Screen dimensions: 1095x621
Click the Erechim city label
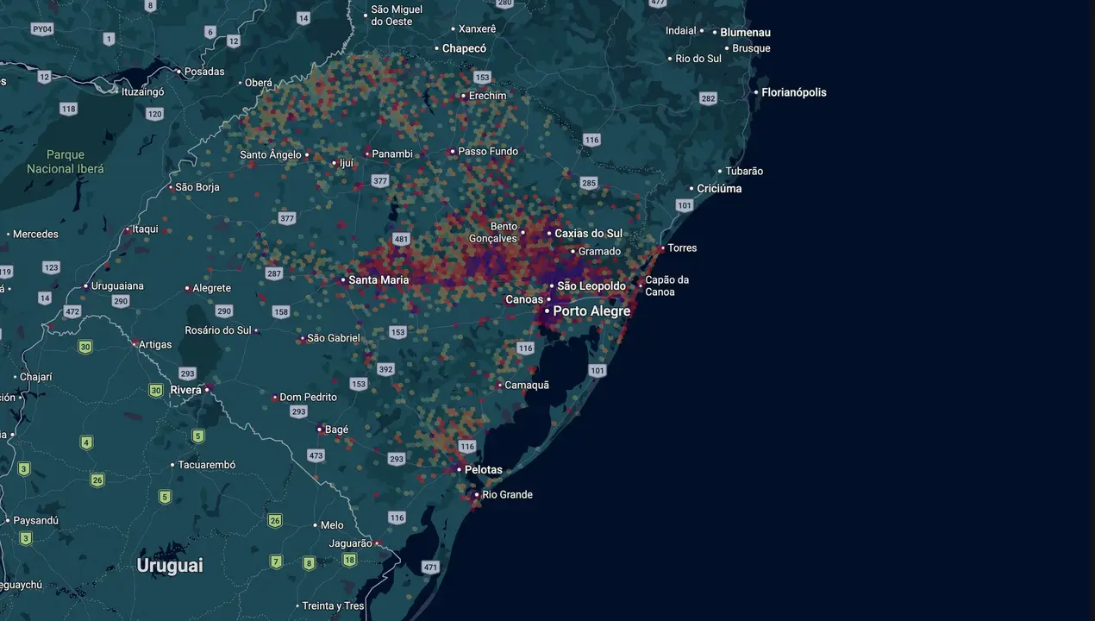487,96
